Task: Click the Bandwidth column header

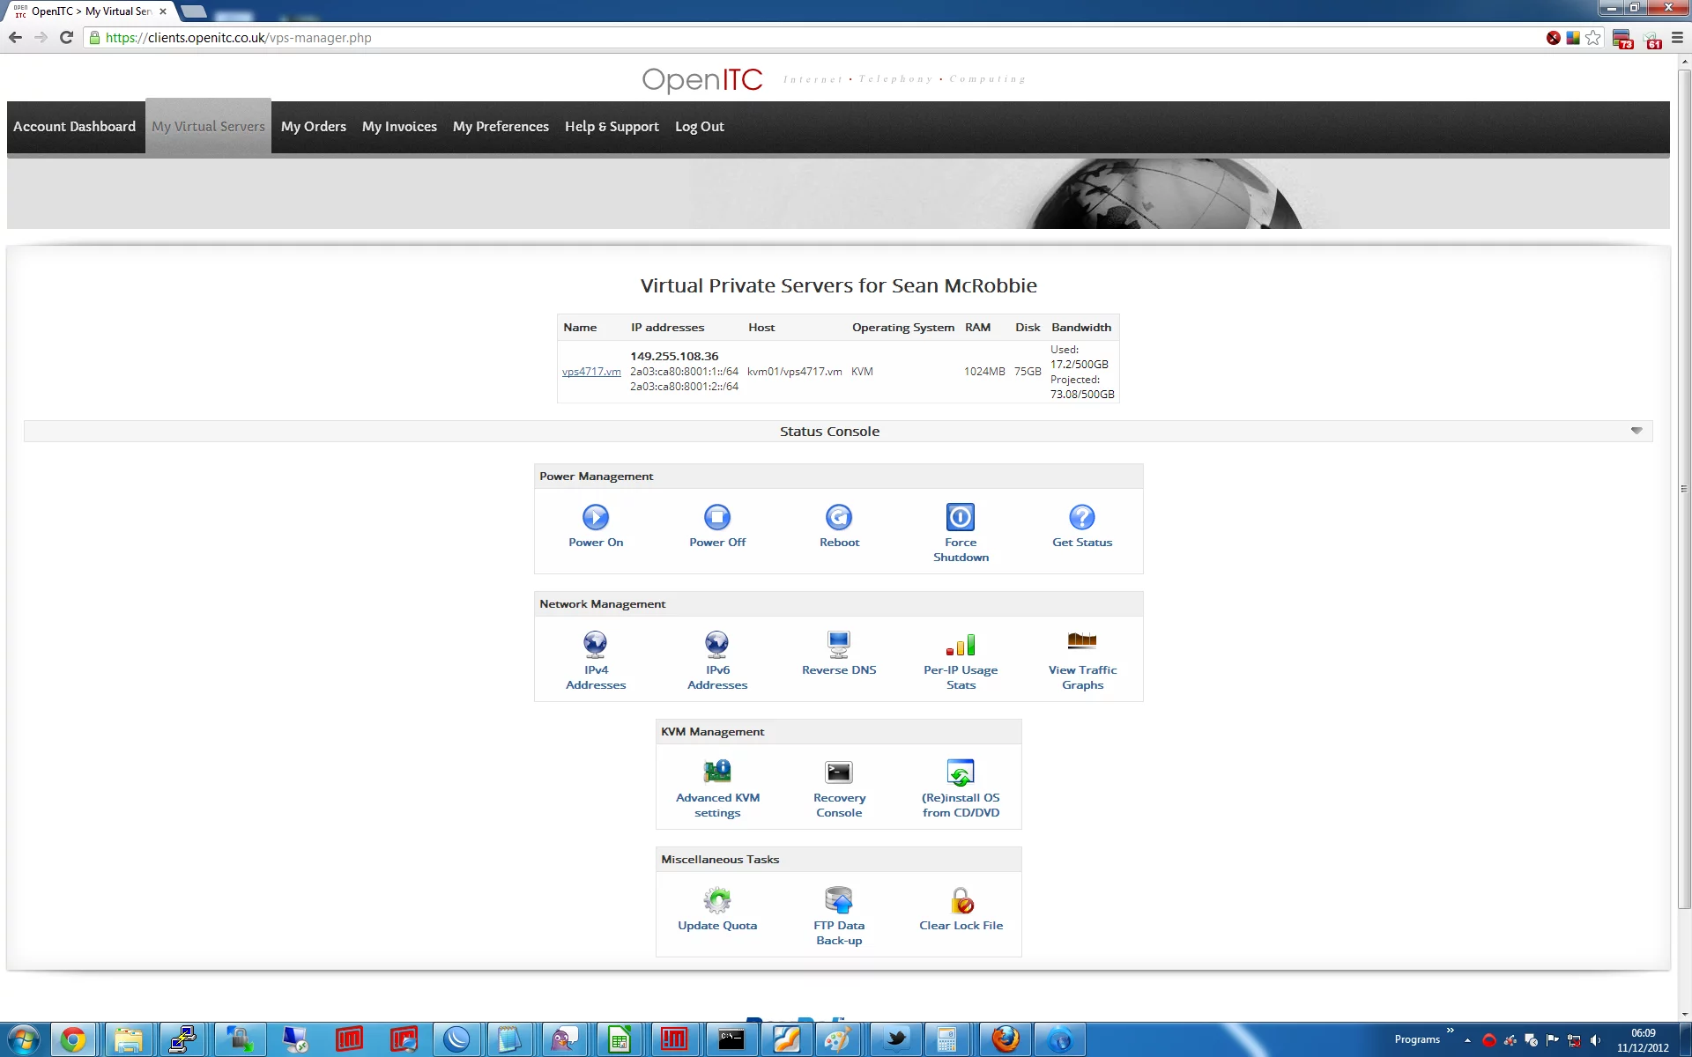Action: coord(1081,327)
